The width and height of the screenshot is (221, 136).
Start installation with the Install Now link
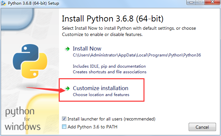(x=87, y=49)
